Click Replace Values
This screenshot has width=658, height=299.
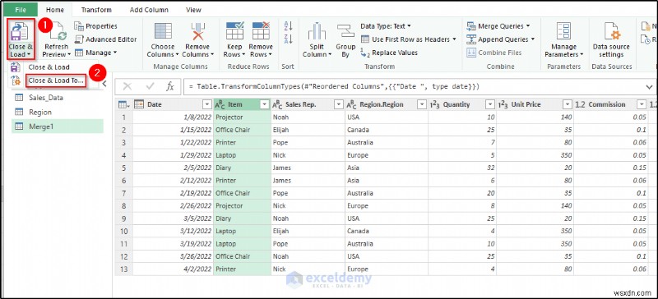tap(389, 53)
